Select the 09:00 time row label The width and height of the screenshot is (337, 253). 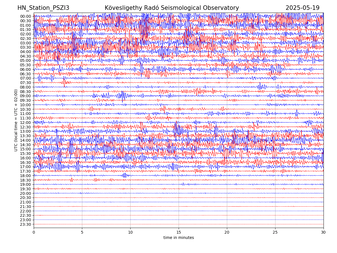(25, 96)
